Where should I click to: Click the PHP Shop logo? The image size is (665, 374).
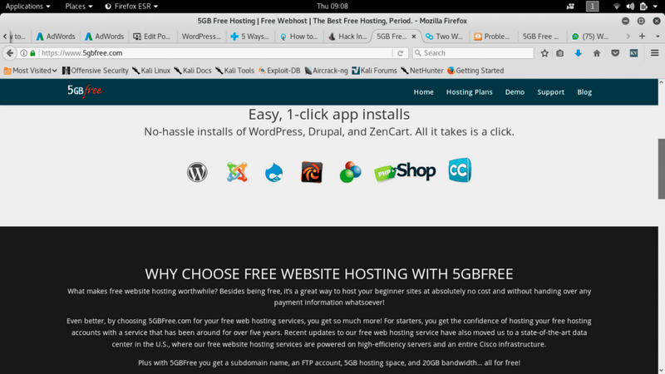[405, 172]
